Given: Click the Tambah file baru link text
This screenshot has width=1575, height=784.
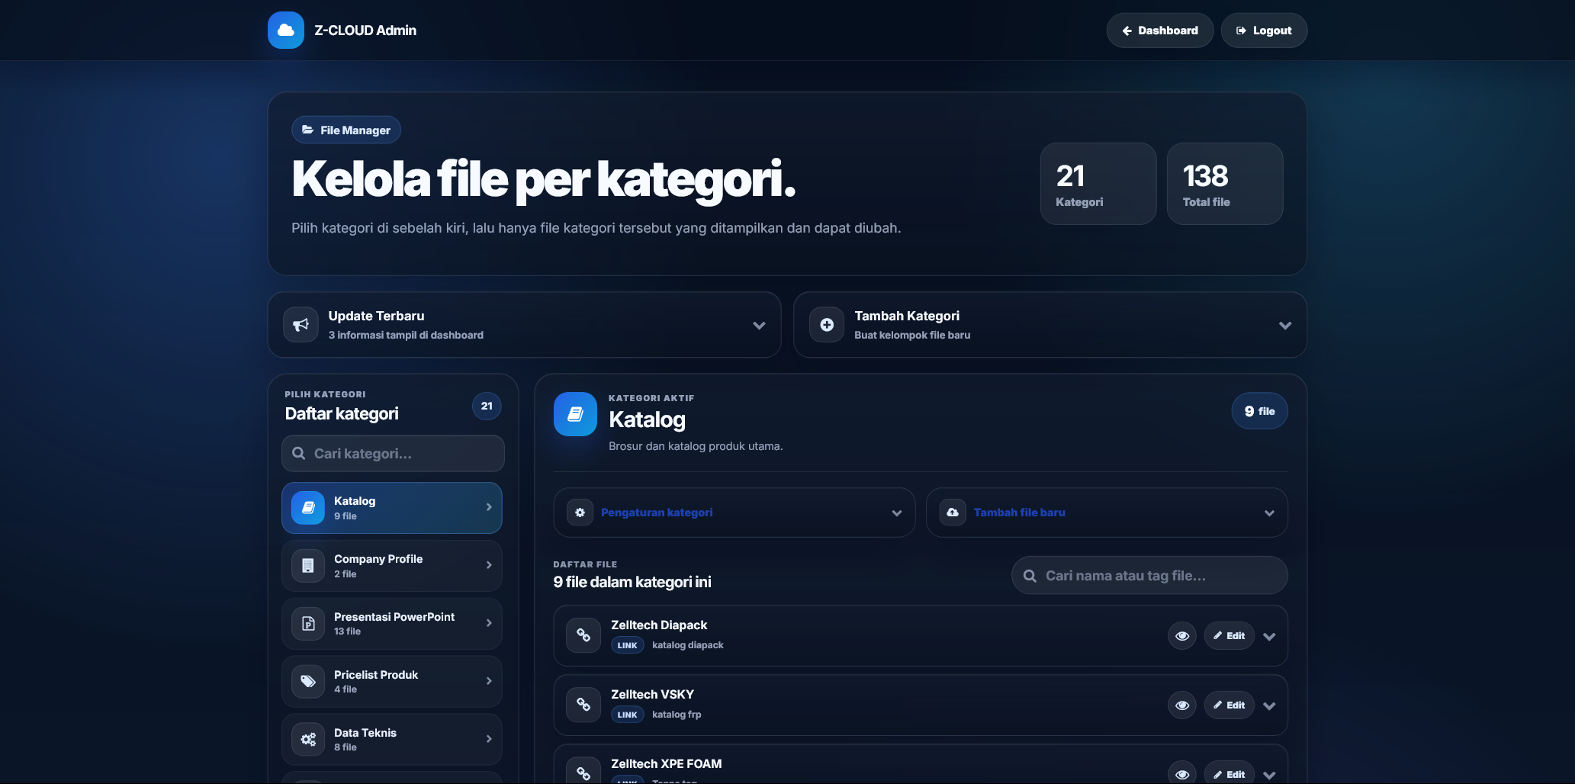Looking at the screenshot, I should [1020, 512].
